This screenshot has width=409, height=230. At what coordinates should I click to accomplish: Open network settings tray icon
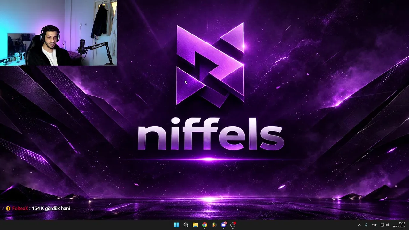pos(382,225)
